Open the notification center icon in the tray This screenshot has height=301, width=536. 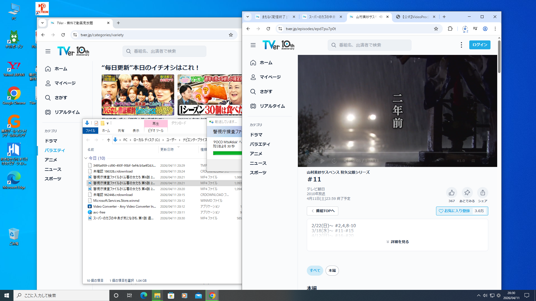click(527, 295)
